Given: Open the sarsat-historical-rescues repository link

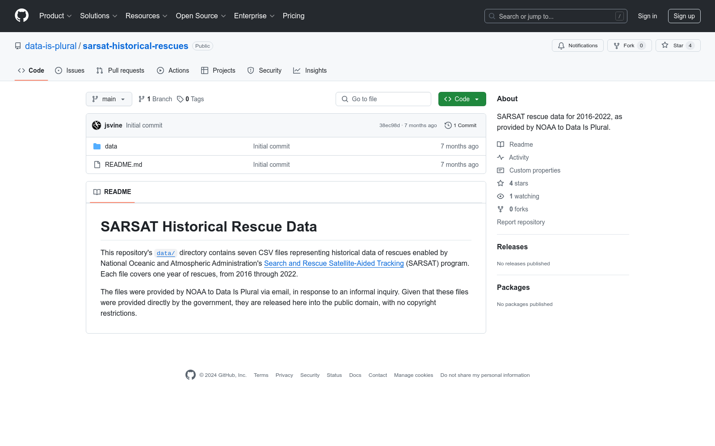Looking at the screenshot, I should (135, 46).
